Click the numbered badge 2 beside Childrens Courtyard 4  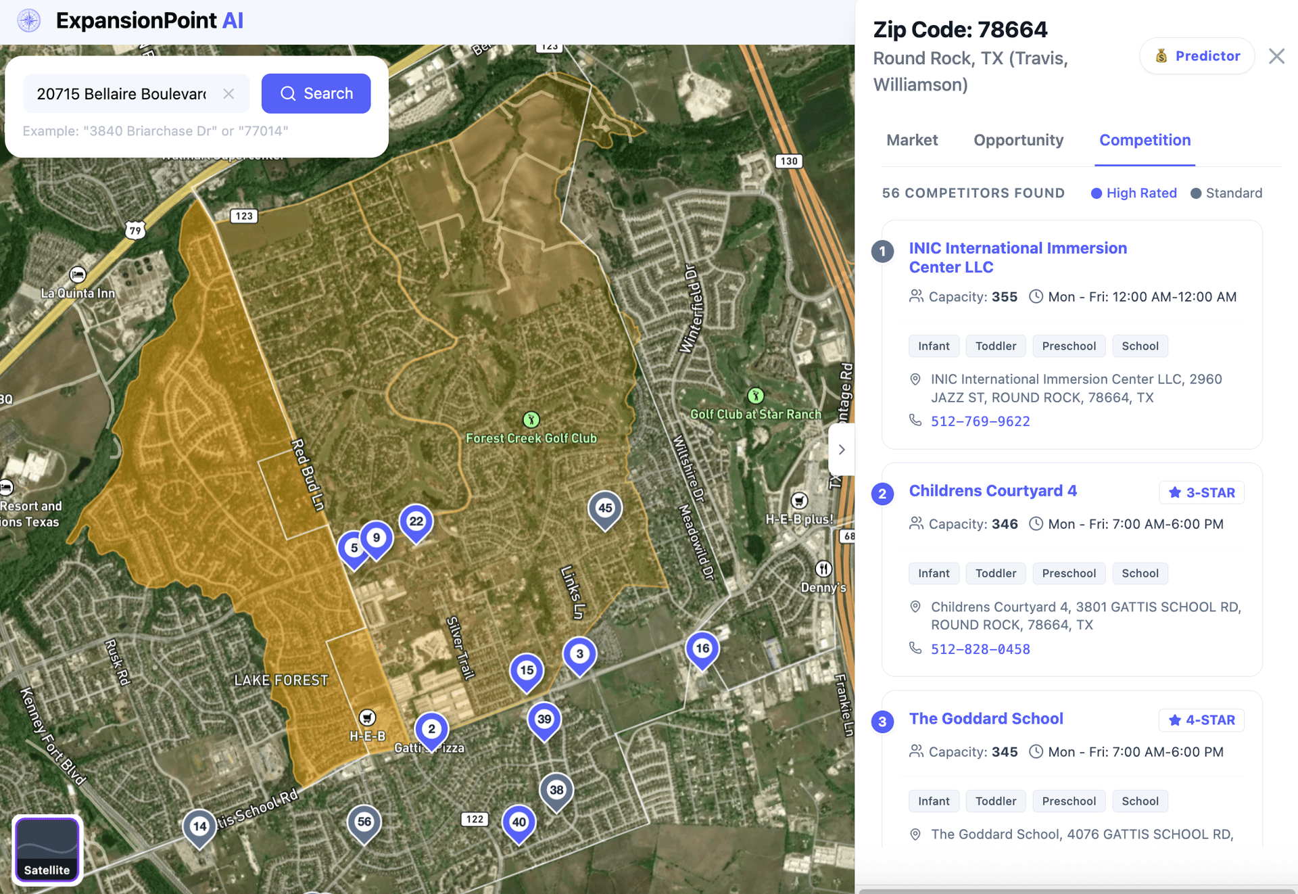(882, 494)
